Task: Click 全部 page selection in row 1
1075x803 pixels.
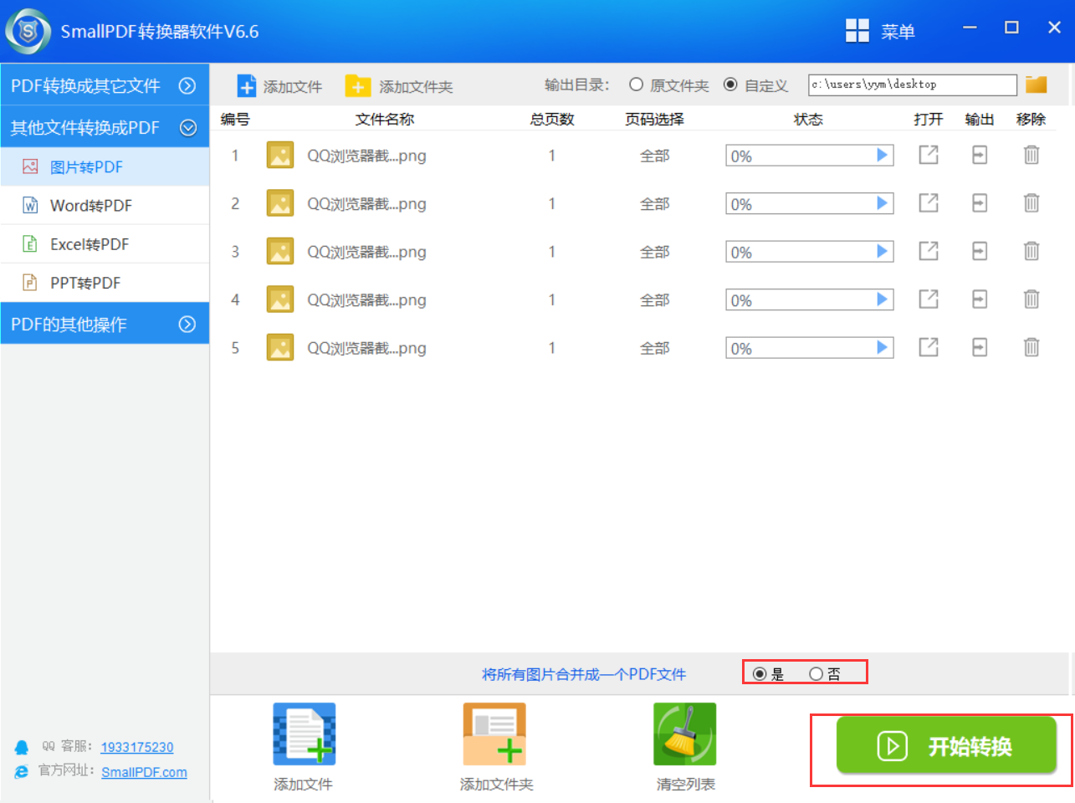Action: point(655,156)
